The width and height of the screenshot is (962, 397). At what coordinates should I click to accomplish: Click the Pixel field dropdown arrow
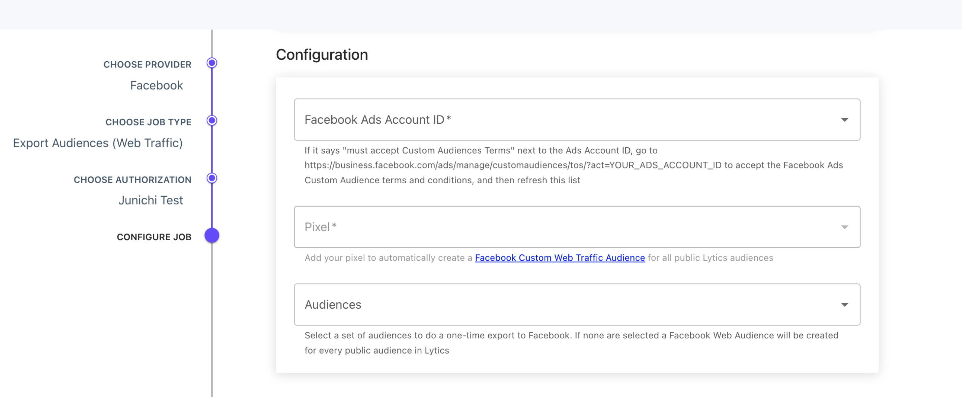[844, 227]
